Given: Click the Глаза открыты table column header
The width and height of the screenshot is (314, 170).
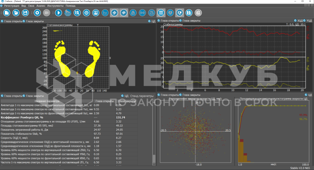Looking at the screenshot, I should tap(104, 101).
